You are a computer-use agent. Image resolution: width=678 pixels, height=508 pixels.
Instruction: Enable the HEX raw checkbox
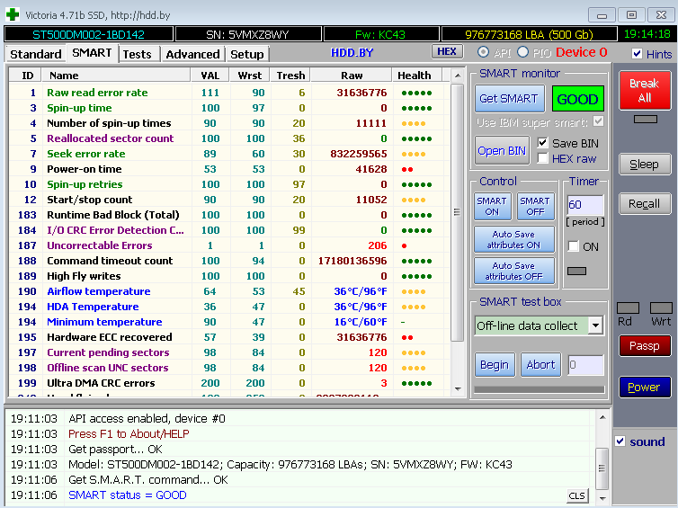point(542,158)
